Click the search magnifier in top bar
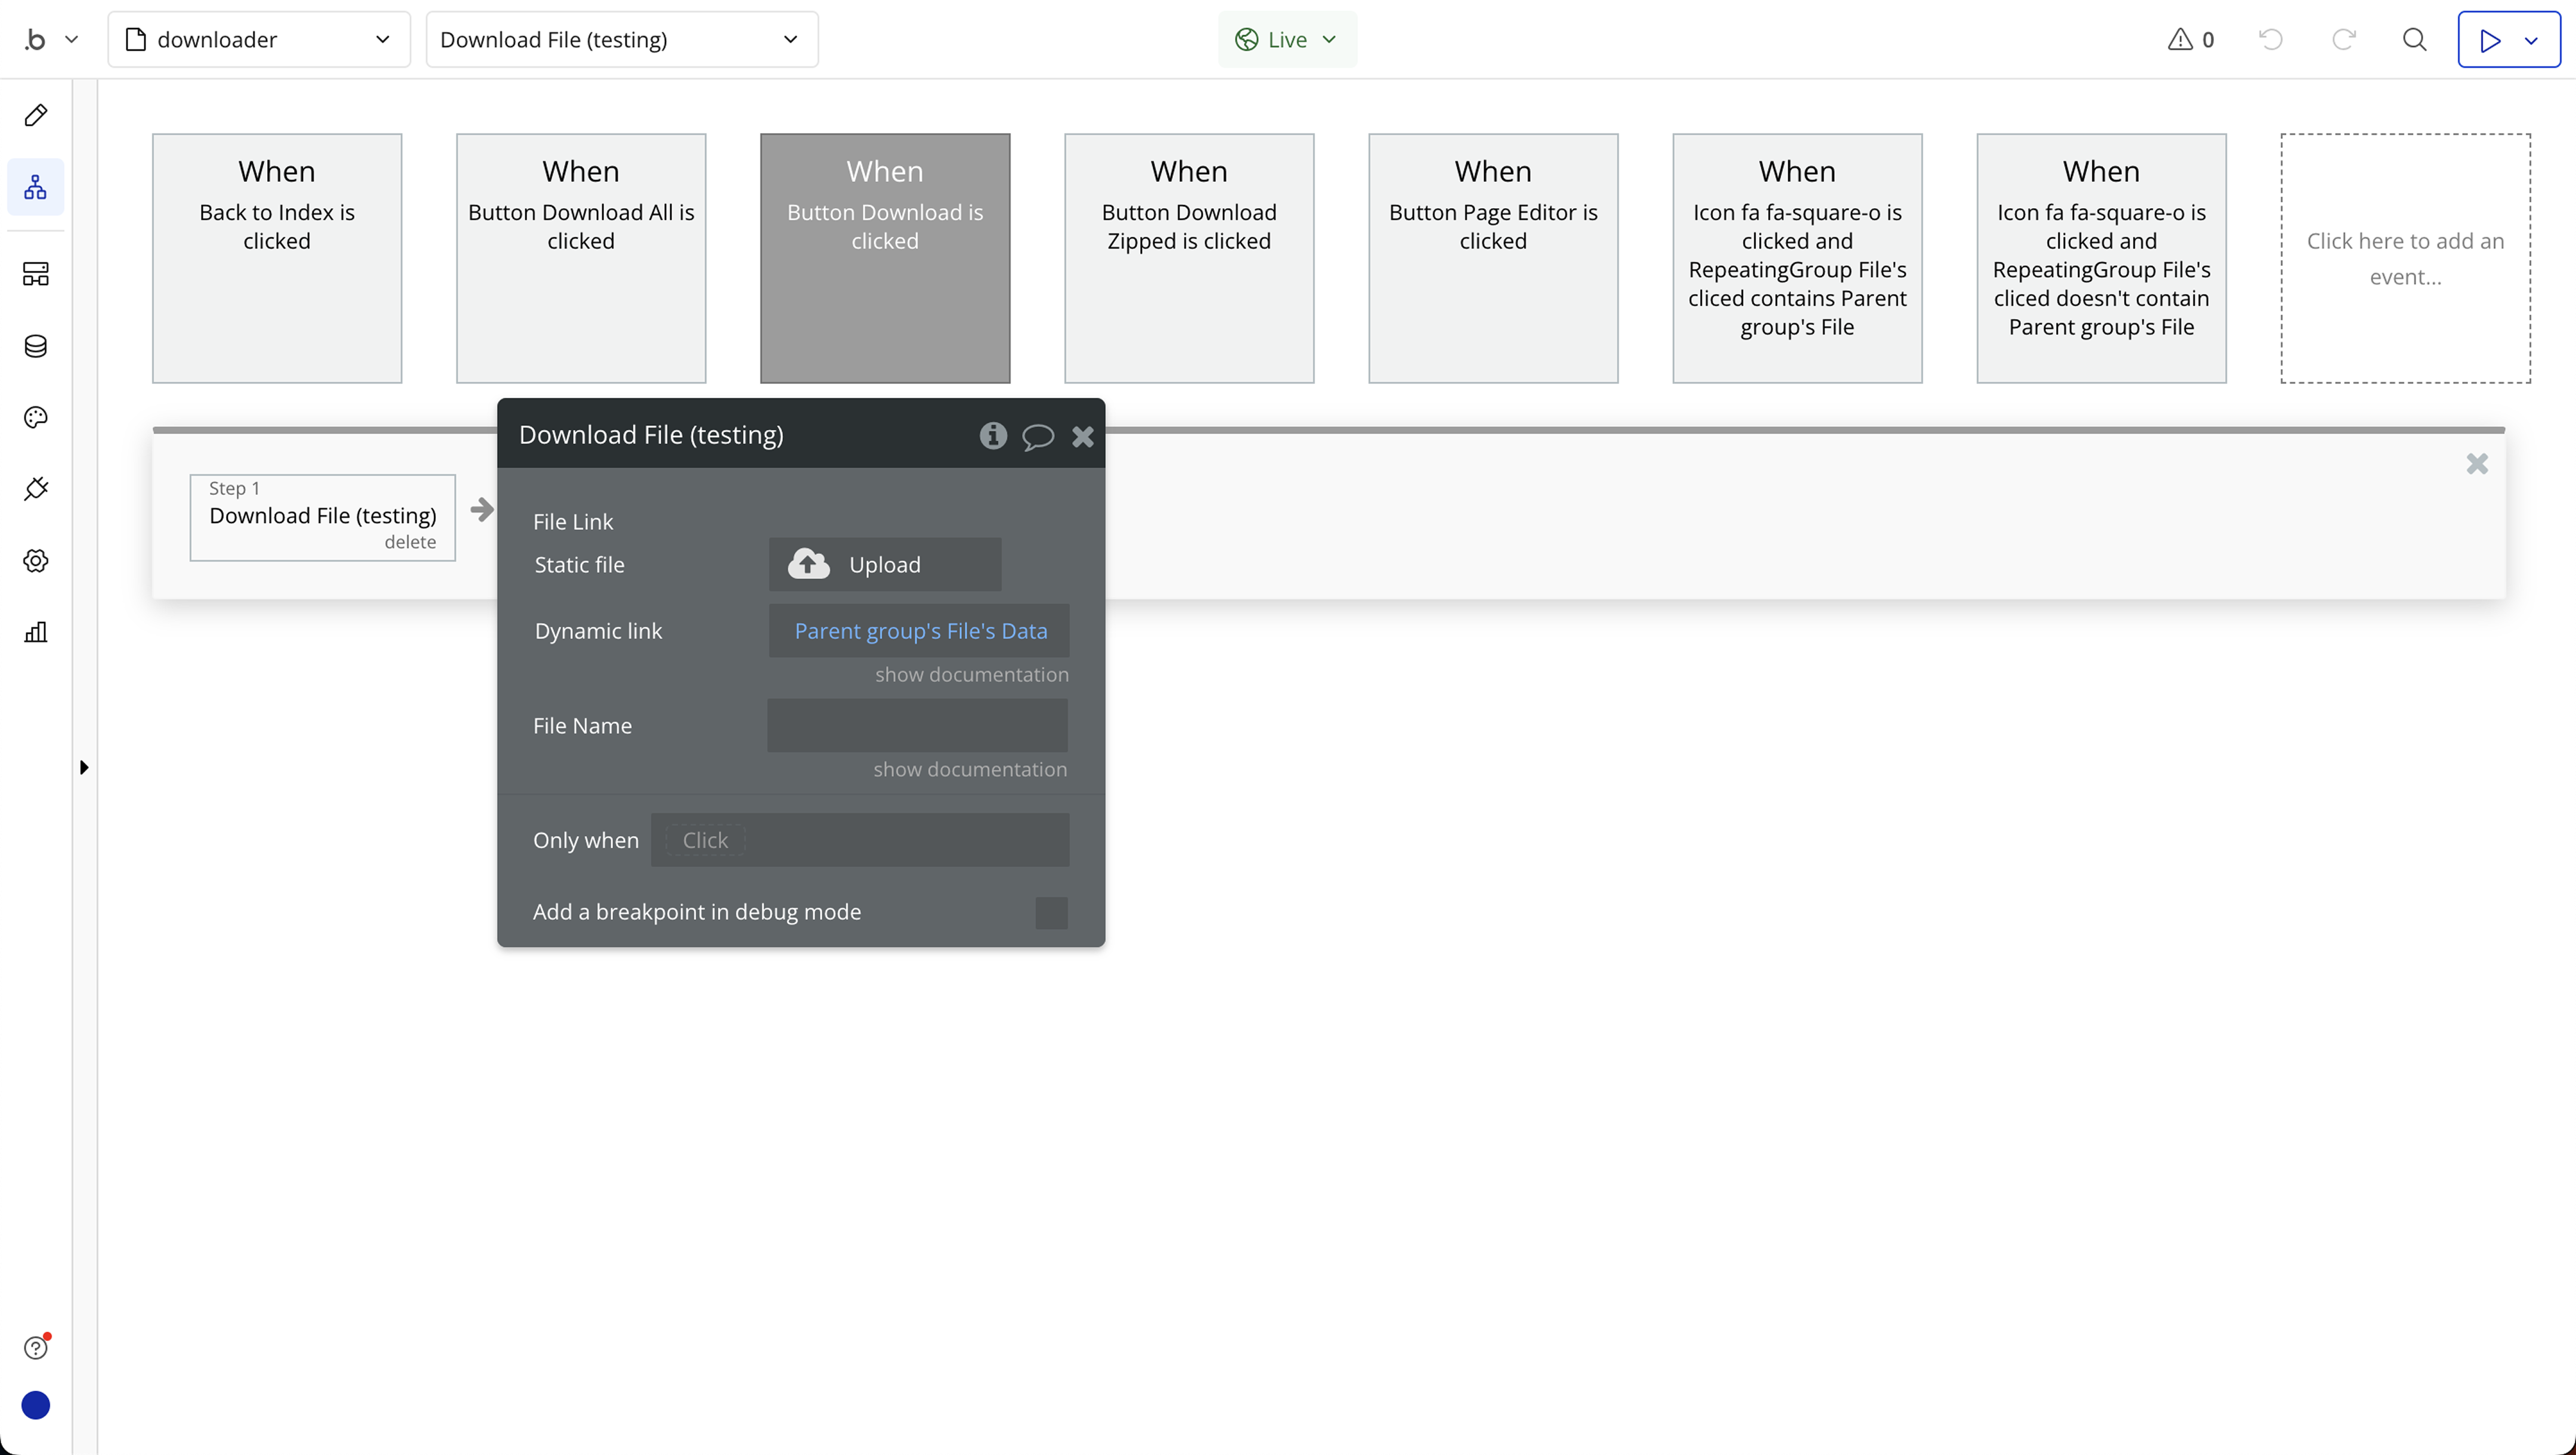Viewport: 2576px width, 1455px height. point(2414,40)
